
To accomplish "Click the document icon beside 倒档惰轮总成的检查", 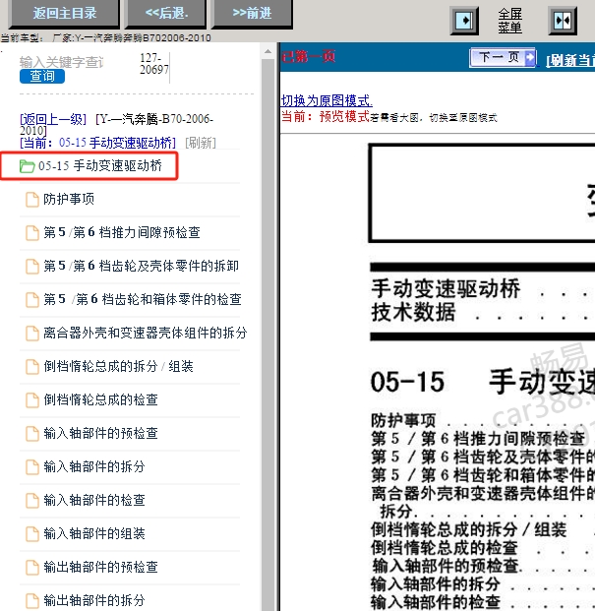I will click(32, 400).
